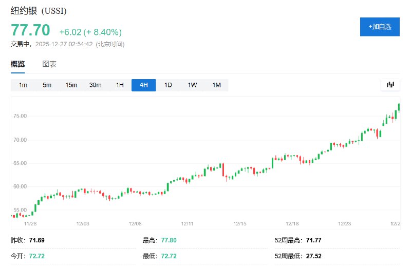This screenshot has height=266, width=411.
Task: Click the 52周最低 value 27.52
Action: point(313,256)
